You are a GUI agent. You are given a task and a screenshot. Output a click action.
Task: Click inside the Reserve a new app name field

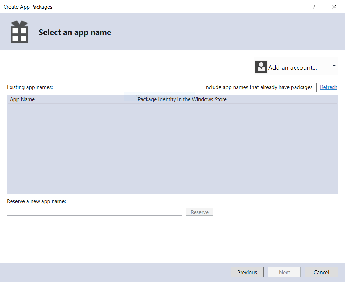(x=94, y=212)
